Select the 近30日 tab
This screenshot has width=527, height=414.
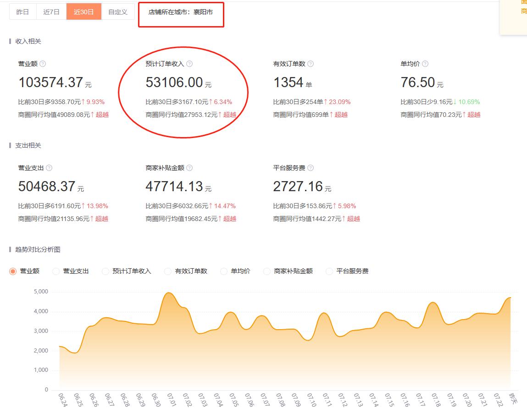click(83, 12)
